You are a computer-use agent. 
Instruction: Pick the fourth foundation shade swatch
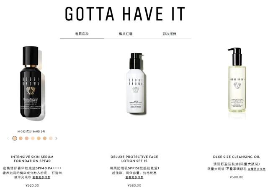[x=33, y=138]
